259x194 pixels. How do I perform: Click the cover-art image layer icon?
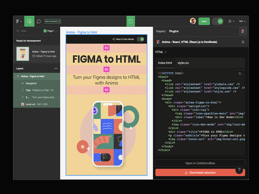point(23,104)
